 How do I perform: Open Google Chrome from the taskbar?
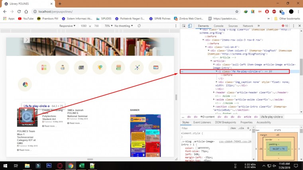(x=71, y=165)
